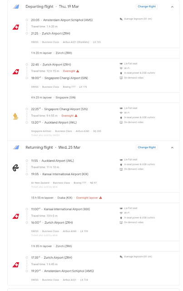Click red overnight warning icon on Singapore–Auckland flight
This screenshot has height=291, width=183.
(76, 115)
